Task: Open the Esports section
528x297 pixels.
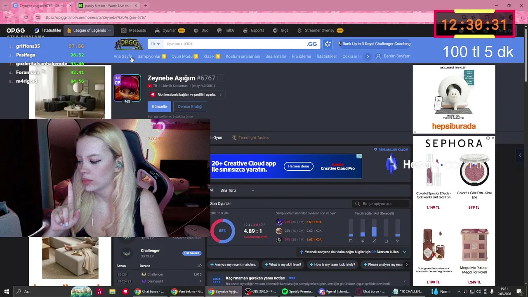Action: [x=254, y=31]
